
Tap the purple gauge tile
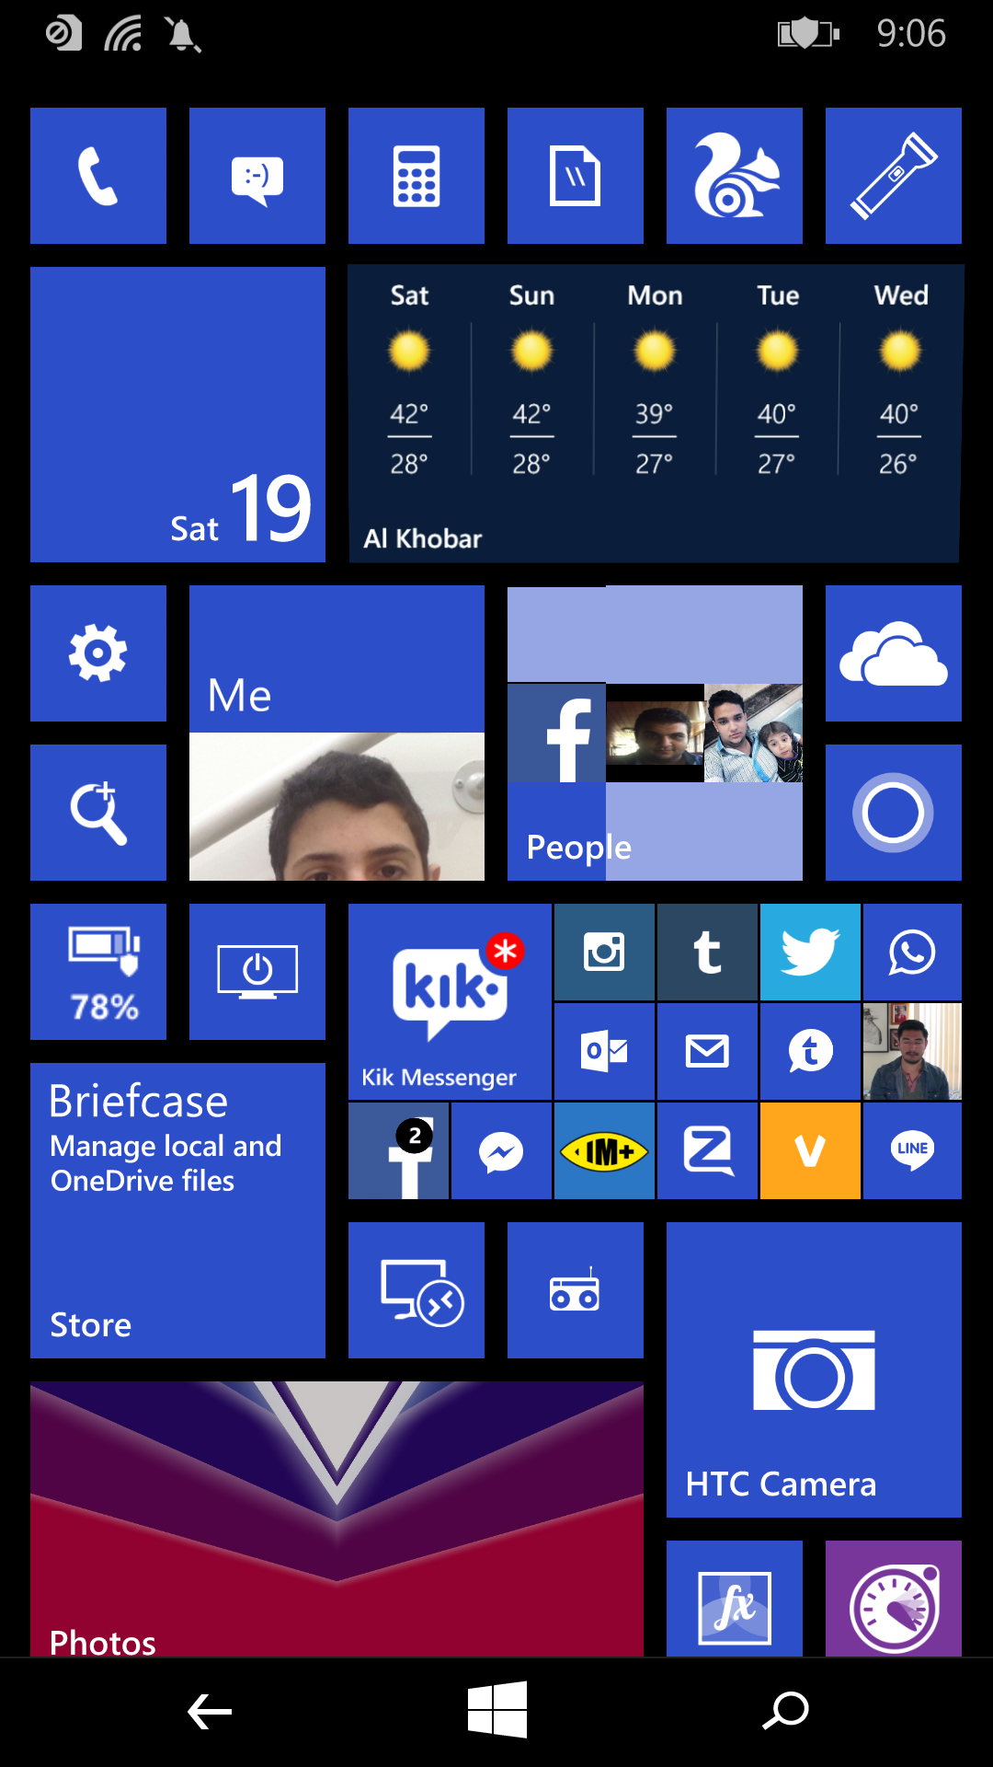[894, 1599]
